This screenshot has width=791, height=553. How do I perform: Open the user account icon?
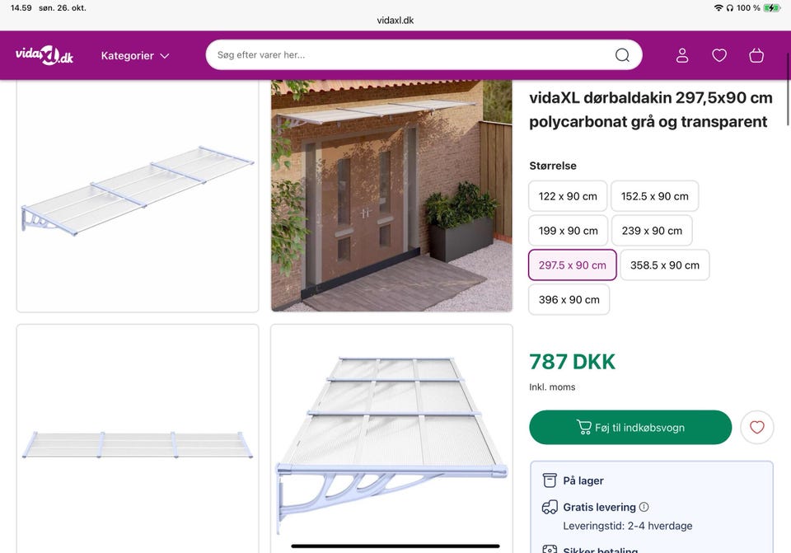[x=682, y=55]
